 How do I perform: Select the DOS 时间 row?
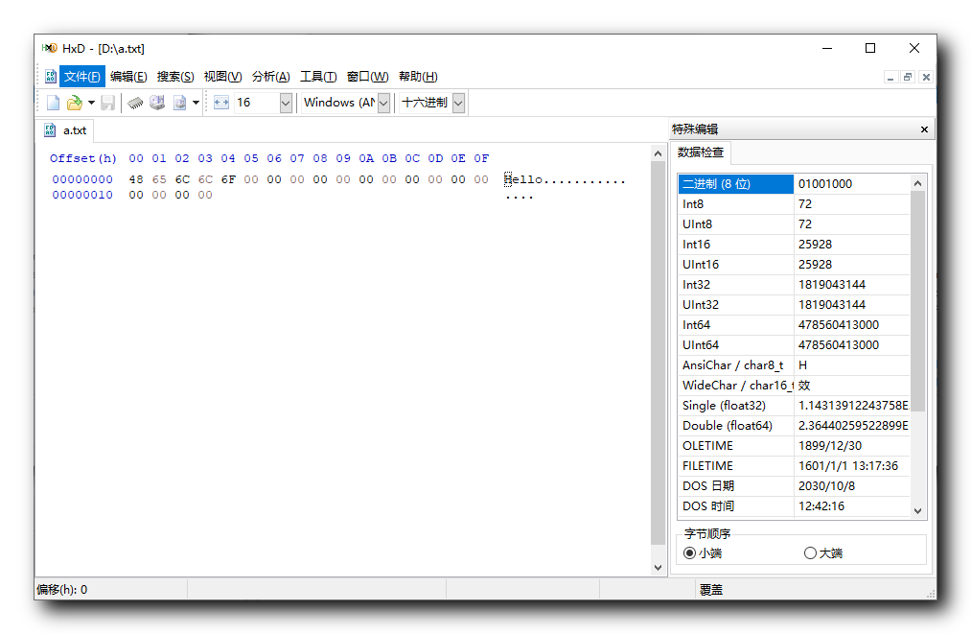click(x=795, y=506)
